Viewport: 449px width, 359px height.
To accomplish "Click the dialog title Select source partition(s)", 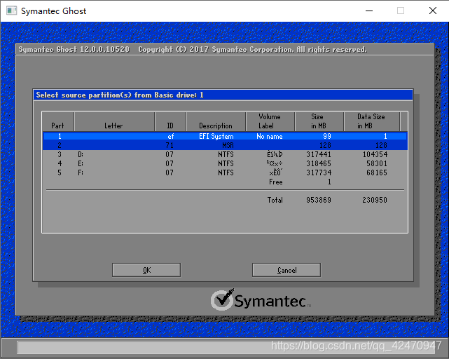I will coord(120,95).
